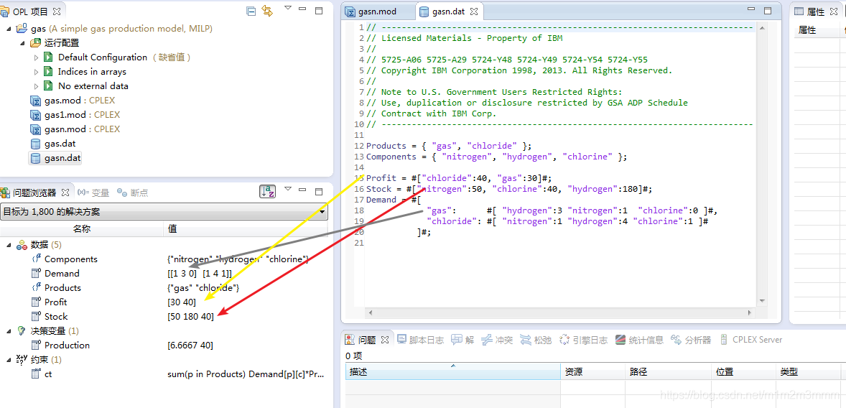The width and height of the screenshot is (846, 408).
Task: Select Products set icon
Action: 36,287
